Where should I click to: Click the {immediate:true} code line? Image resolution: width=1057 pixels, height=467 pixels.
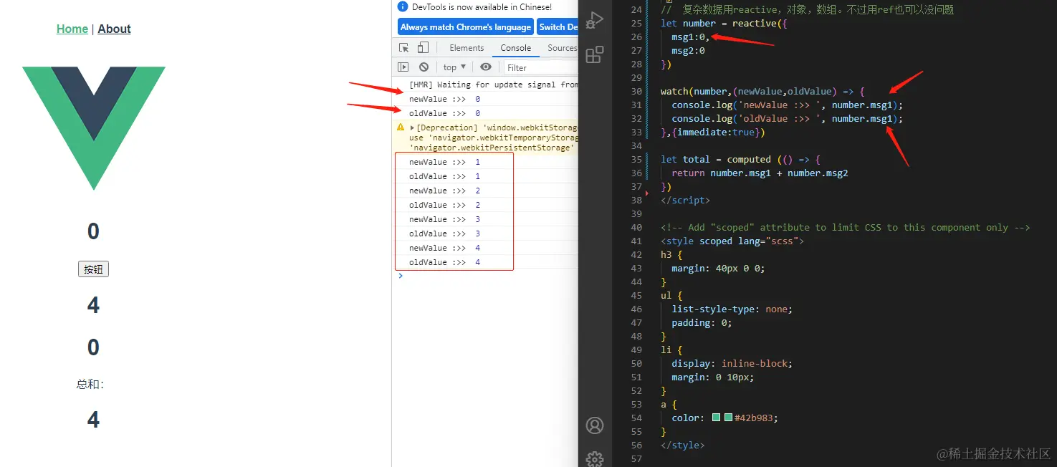[713, 133]
